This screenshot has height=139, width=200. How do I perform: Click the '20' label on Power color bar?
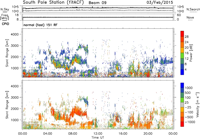pos(186,48)
